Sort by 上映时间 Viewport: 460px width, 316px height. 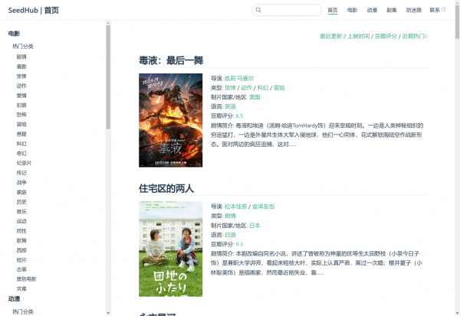[359, 36]
